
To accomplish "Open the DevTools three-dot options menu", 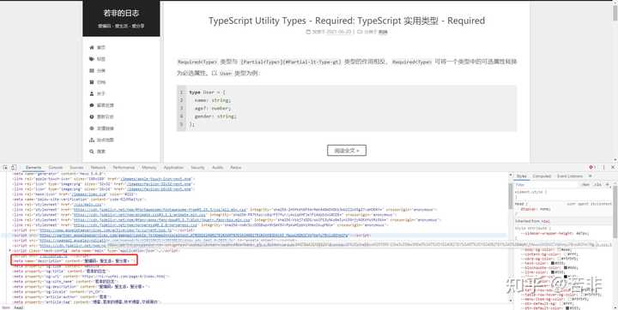I will 603,168.
